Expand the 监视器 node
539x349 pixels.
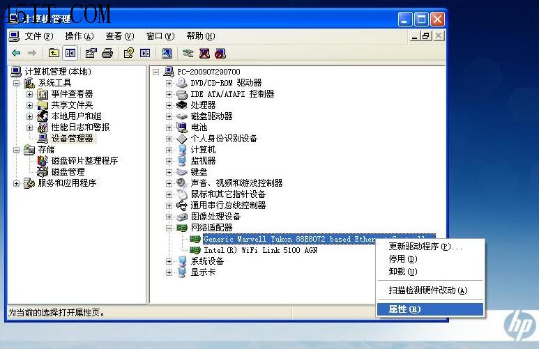pyautogui.click(x=169, y=161)
